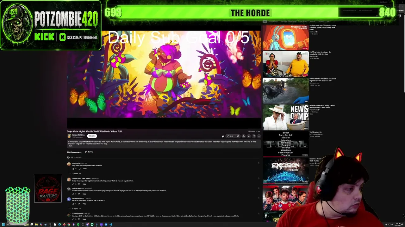
Task: Expand the video description with 'more'
Action: click(71, 146)
